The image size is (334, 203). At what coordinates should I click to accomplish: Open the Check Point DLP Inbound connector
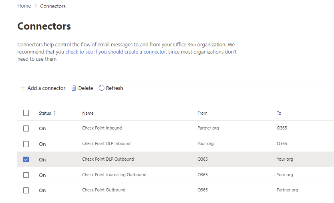pos(106,143)
